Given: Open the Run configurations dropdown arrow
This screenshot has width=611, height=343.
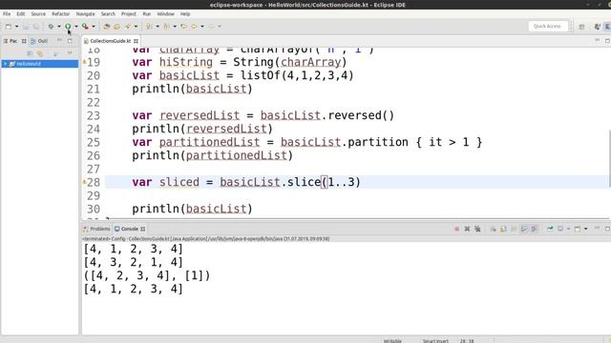Looking at the screenshot, I should (x=76, y=27).
